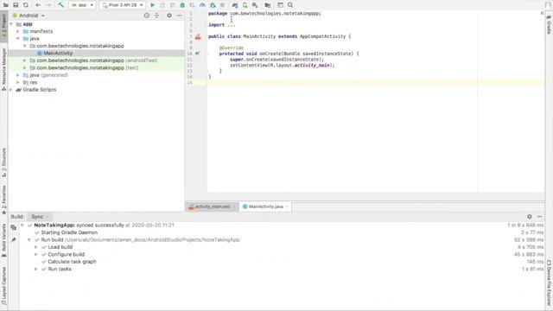
Task: Navigate forward with the right arrow icon
Action: click(48, 5)
